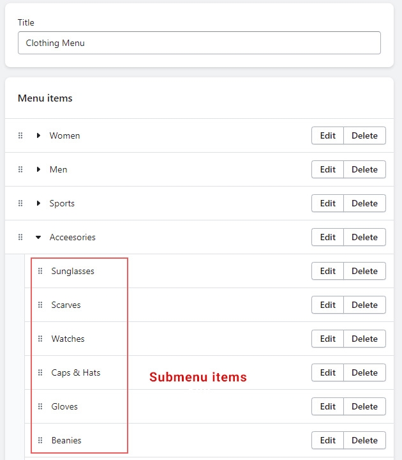
Task: Select the Caps & Hats submenu item
Action: pos(76,372)
